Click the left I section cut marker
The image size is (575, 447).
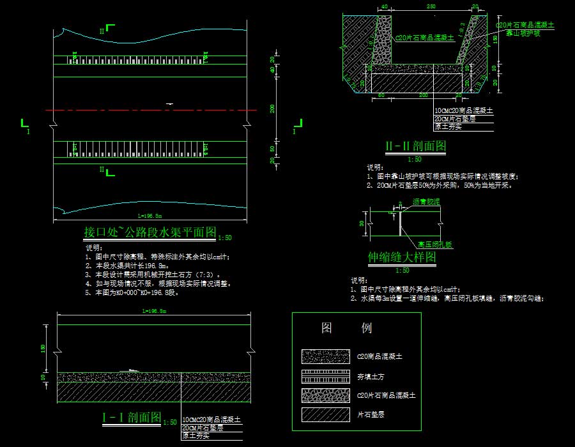[24, 124]
